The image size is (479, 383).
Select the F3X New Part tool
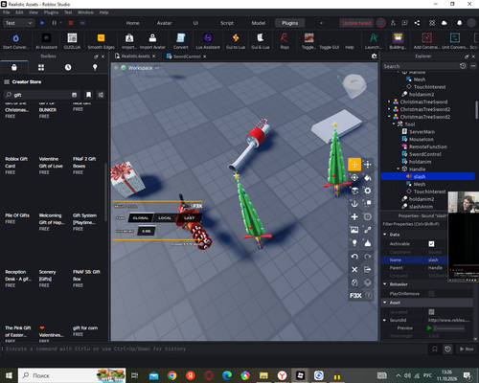pyautogui.click(x=354, y=217)
